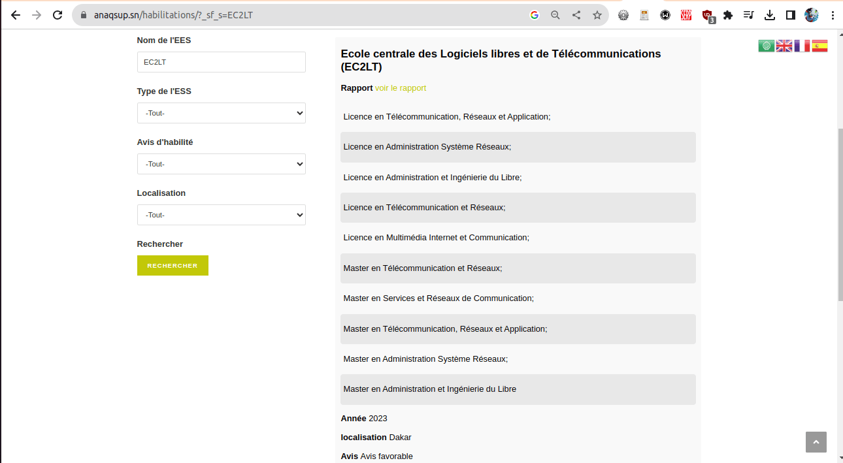Viewport: 843px width, 463px height.
Task: Toggle the browser side panel
Action: click(x=791, y=15)
